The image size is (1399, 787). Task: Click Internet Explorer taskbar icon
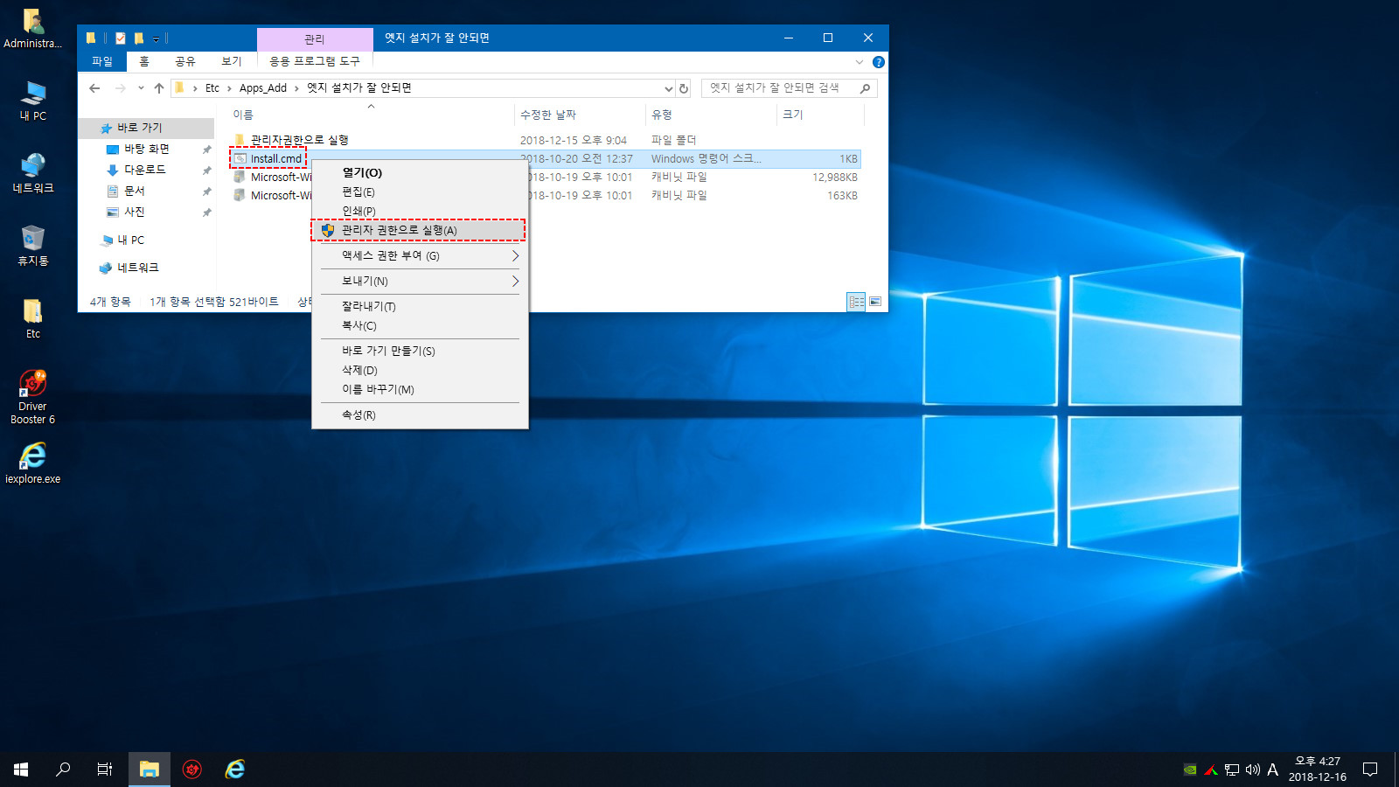235,770
